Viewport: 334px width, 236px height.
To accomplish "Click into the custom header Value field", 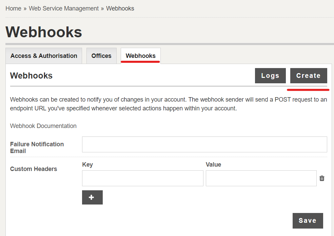I will [x=261, y=178].
